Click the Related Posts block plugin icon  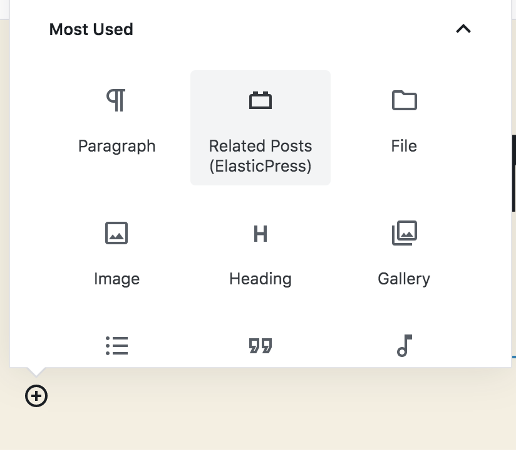261,100
